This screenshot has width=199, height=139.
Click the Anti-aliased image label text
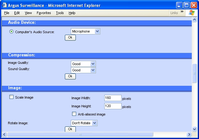[x=92, y=114]
